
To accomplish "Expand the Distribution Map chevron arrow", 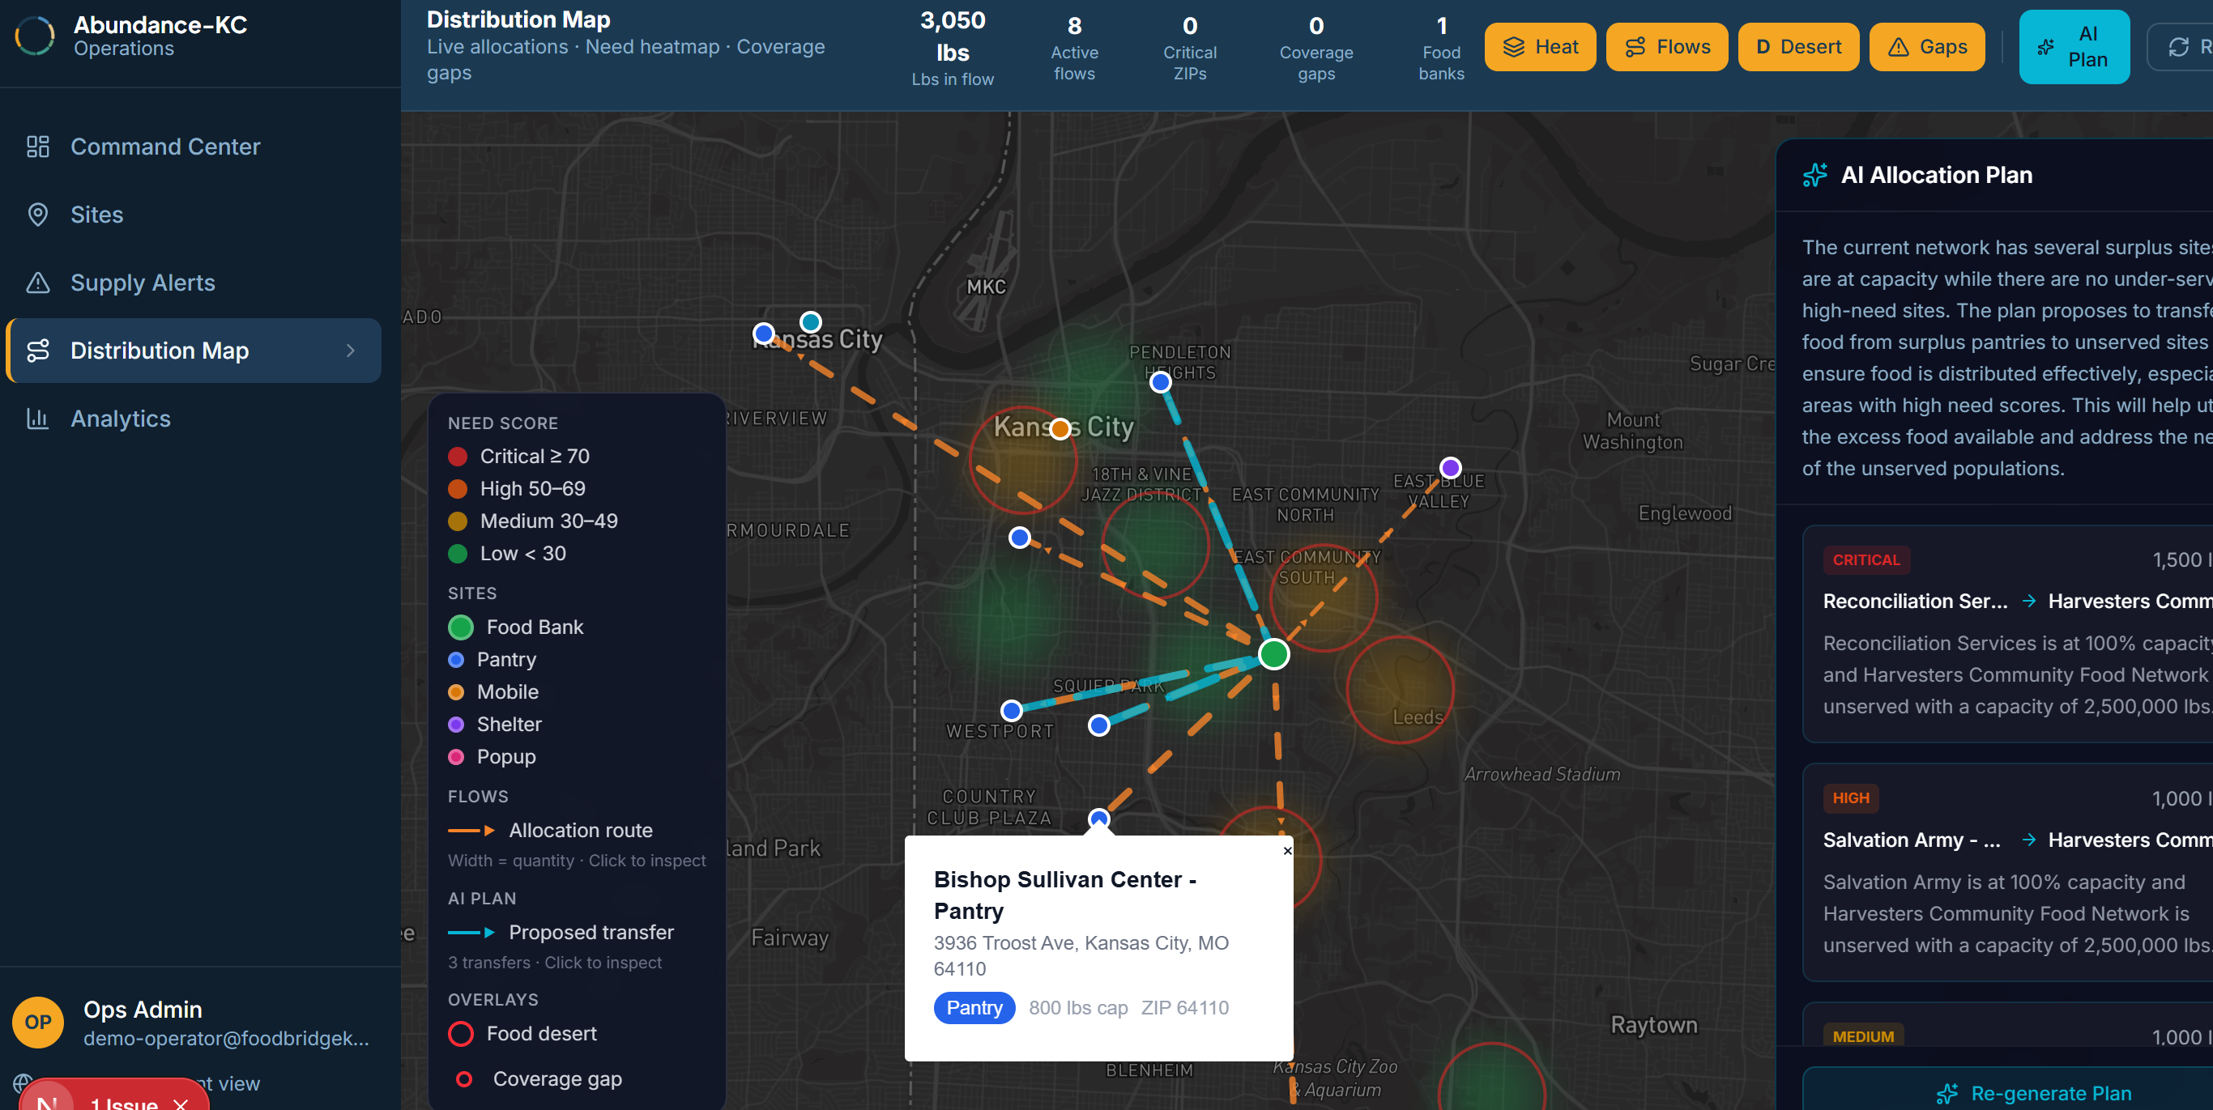I will point(351,351).
